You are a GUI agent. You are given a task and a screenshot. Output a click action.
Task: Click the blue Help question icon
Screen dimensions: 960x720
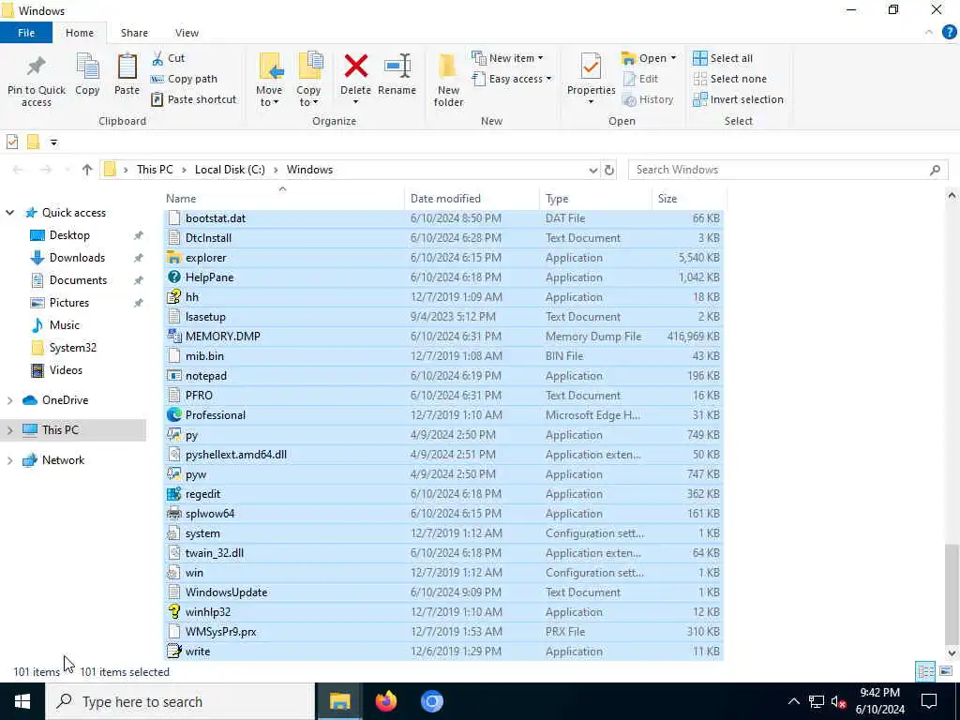949,33
